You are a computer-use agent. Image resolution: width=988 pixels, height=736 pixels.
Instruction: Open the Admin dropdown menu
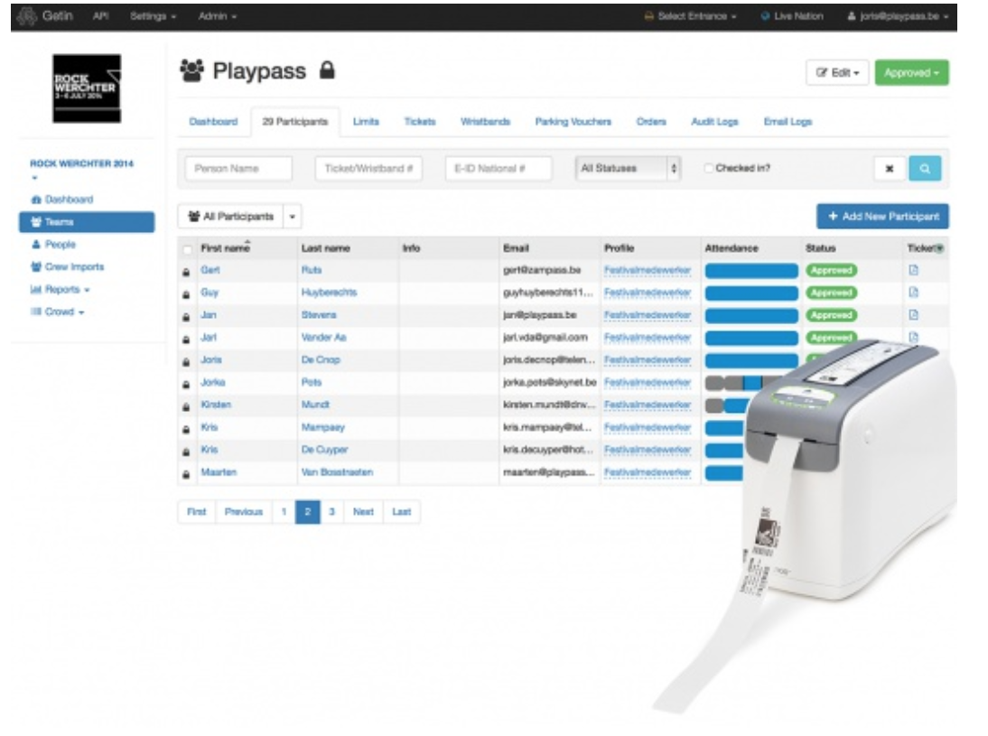pos(218,15)
